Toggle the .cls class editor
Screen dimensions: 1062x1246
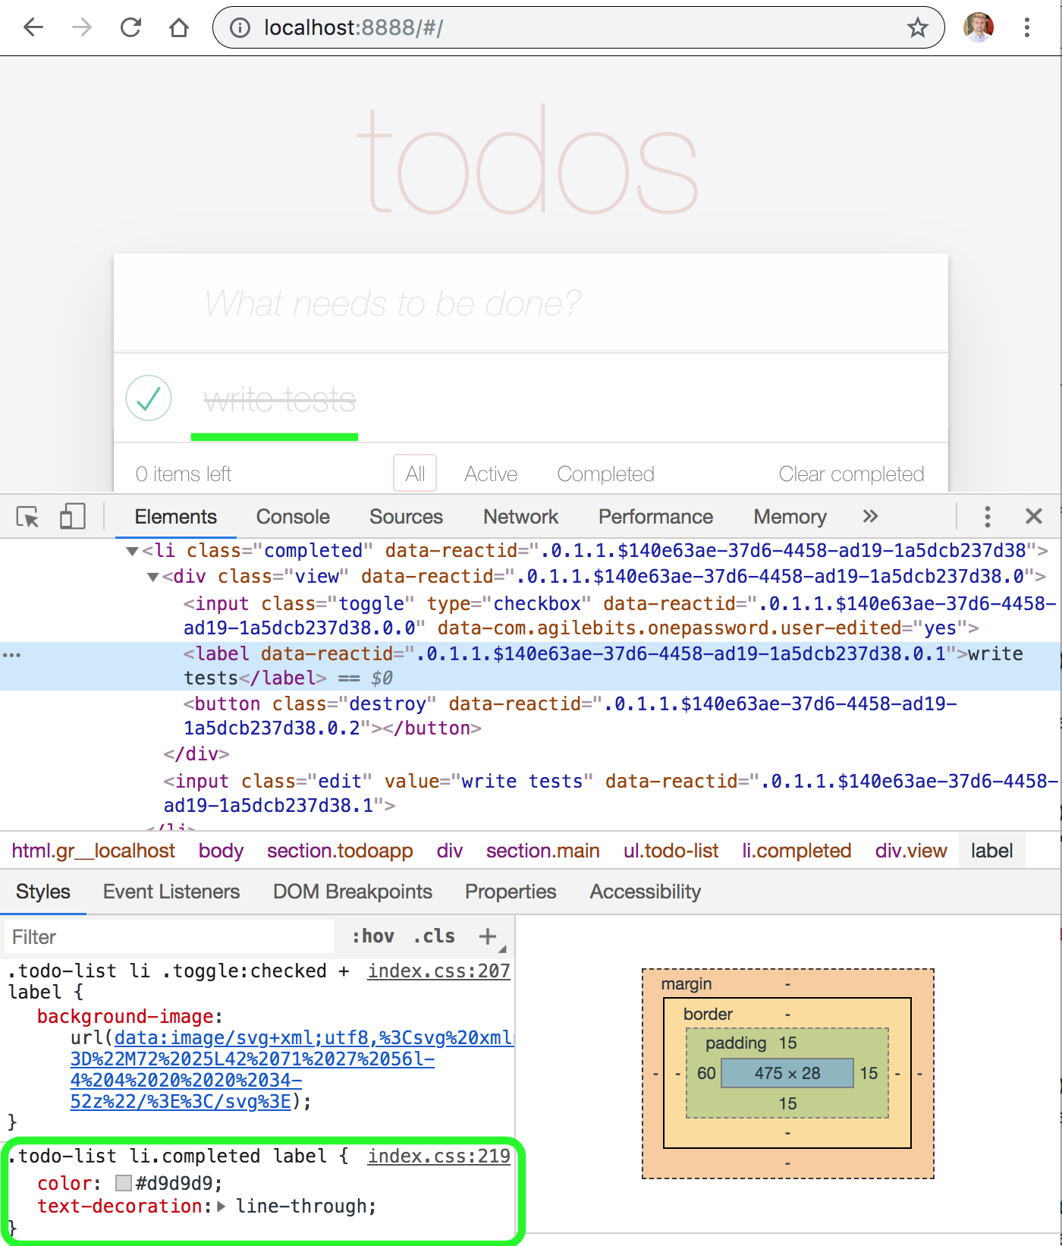pyautogui.click(x=435, y=936)
